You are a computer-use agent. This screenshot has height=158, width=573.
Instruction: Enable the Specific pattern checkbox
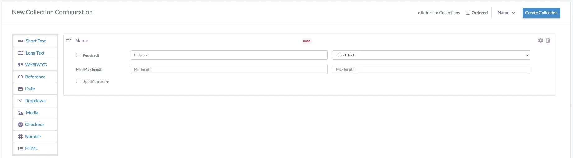pos(78,81)
